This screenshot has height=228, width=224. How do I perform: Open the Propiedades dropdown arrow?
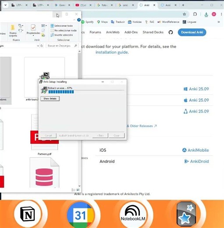coord(33,36)
